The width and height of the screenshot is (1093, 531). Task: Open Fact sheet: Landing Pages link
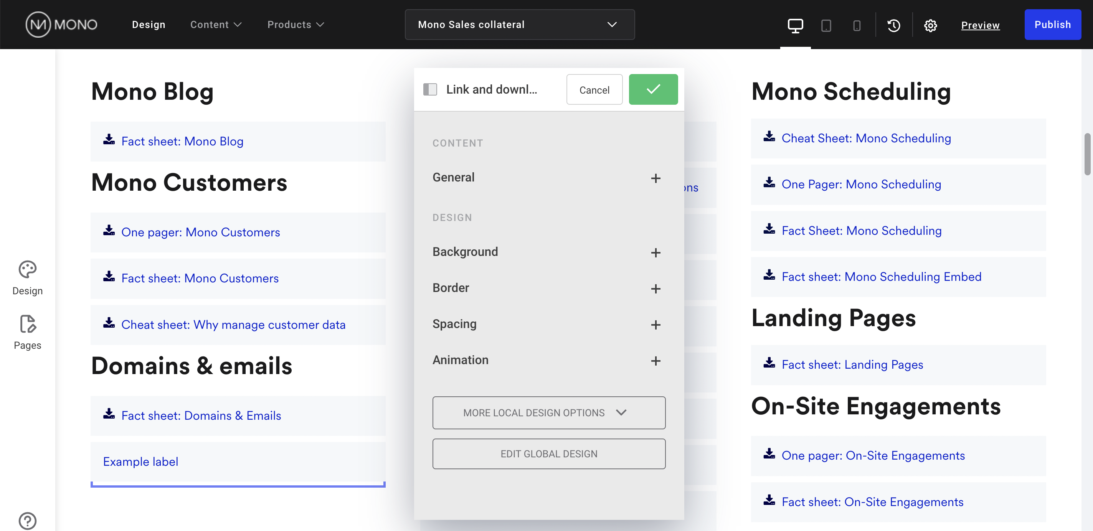(852, 365)
